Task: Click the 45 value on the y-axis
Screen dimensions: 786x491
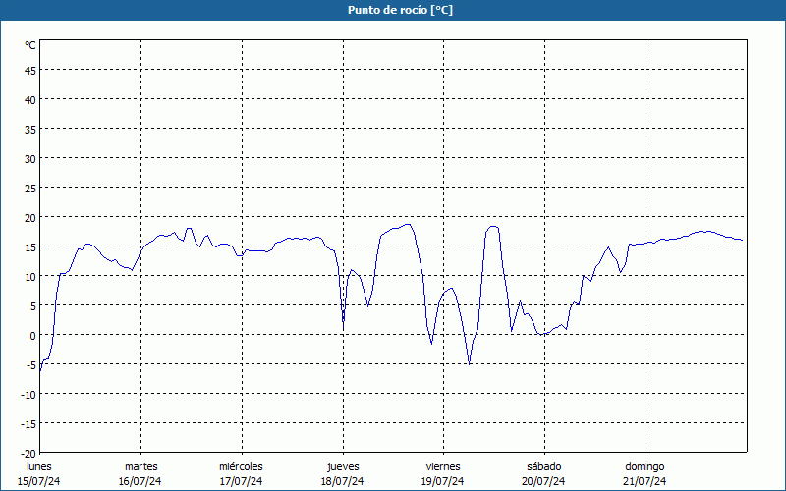Action: pos(29,70)
